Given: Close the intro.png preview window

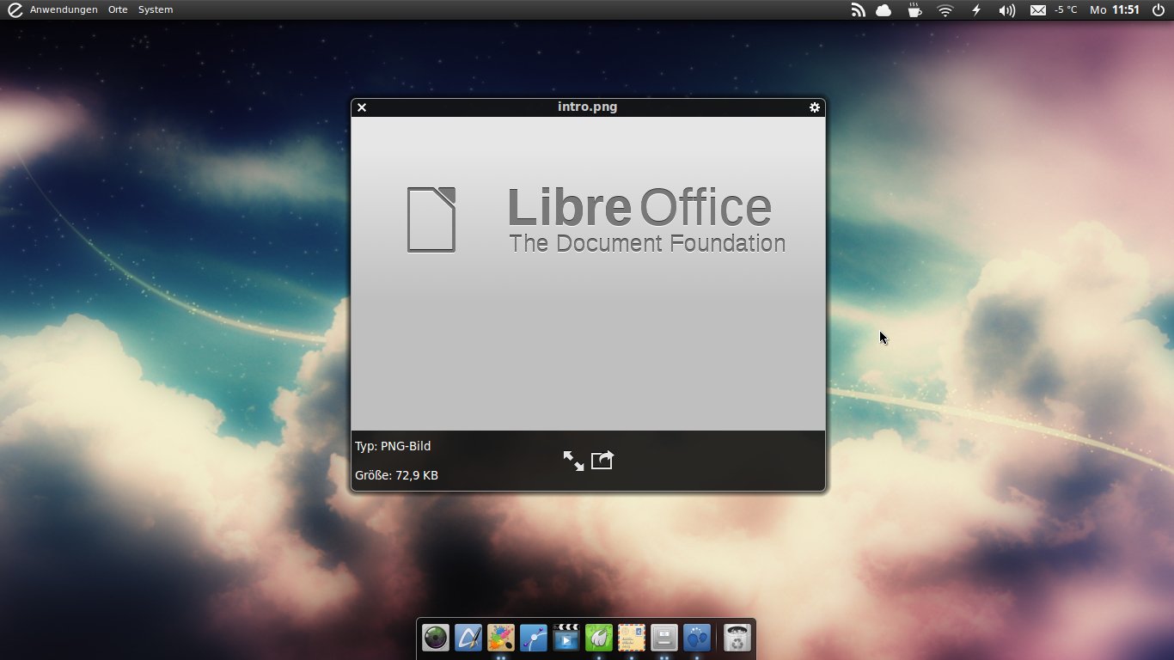Looking at the screenshot, I should coord(362,107).
